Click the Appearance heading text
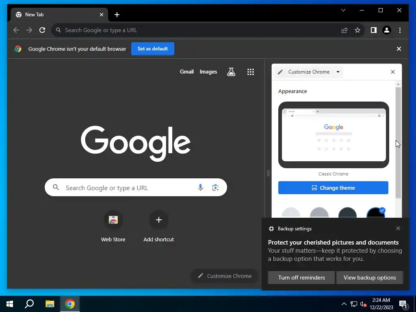Viewport: 416px width, 312px height. pos(292,91)
